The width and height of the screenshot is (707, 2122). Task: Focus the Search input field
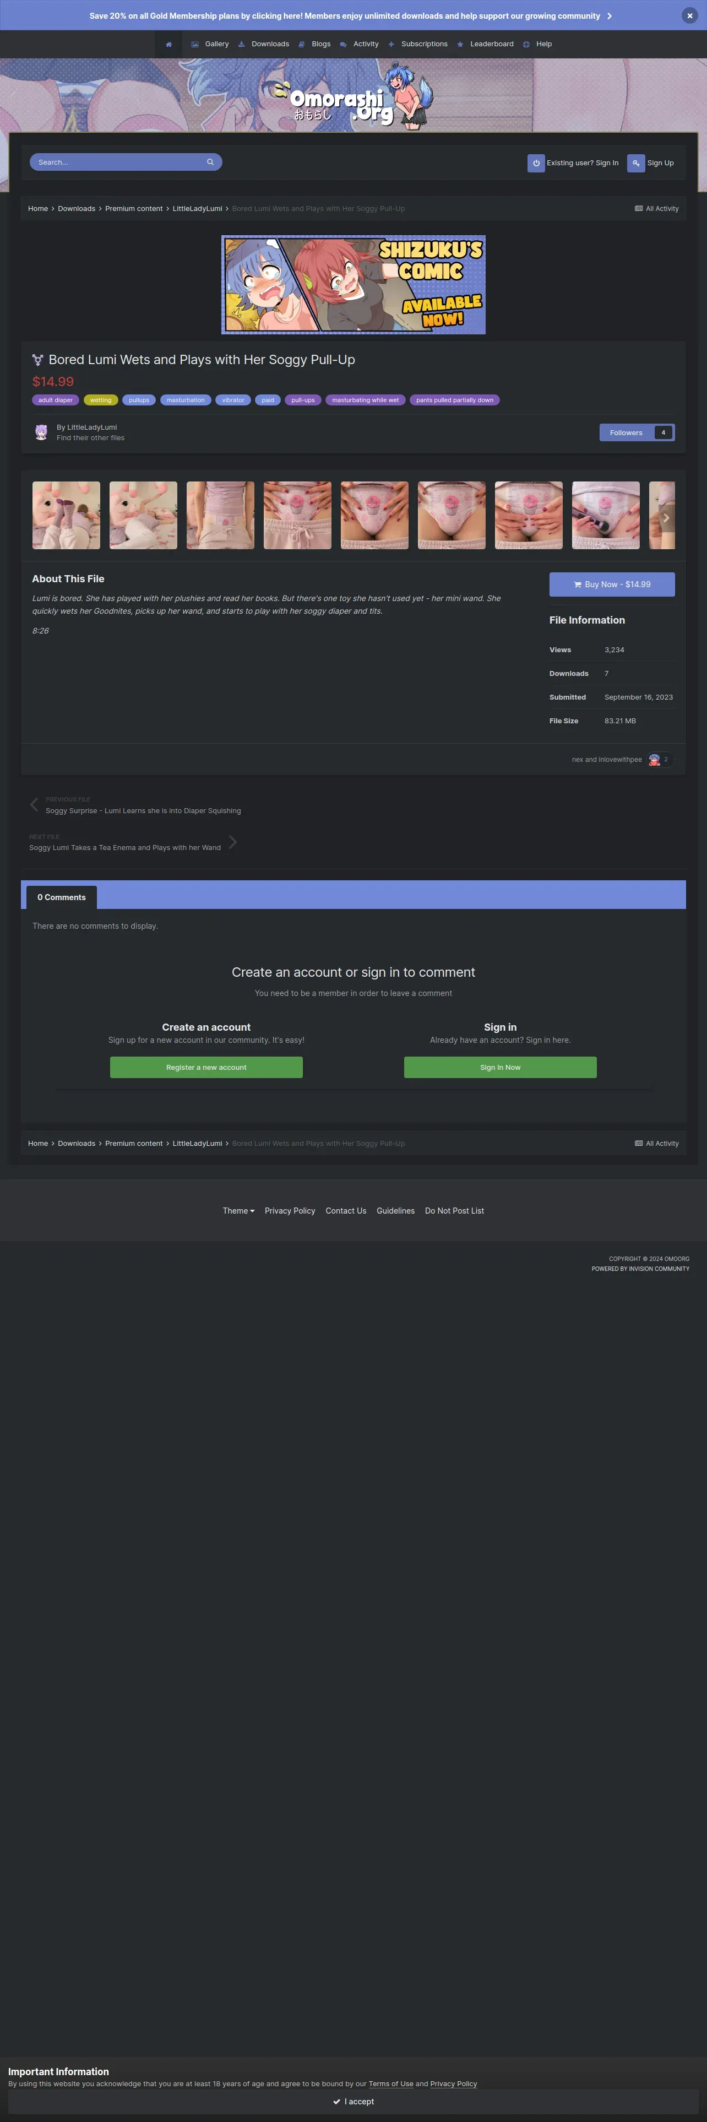tap(115, 163)
